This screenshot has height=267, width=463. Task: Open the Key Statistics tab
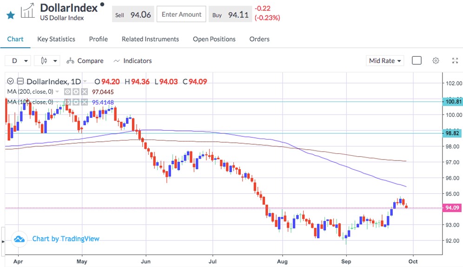click(x=56, y=39)
